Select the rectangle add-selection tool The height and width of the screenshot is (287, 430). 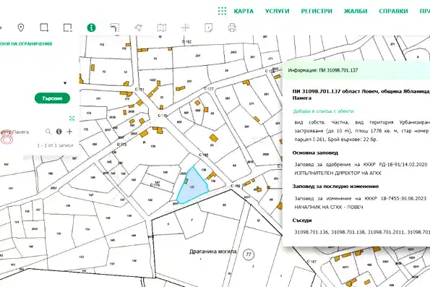click(x=44, y=27)
